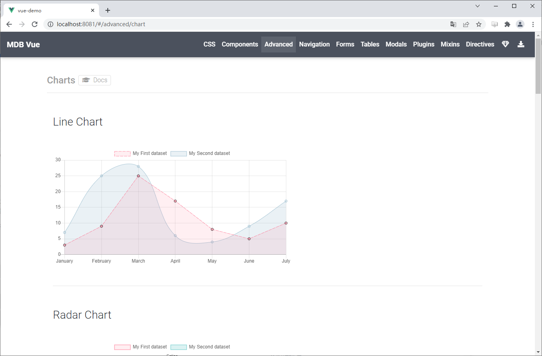Click the February point of the first dataset at 9
The width and height of the screenshot is (542, 356).
coord(101,226)
